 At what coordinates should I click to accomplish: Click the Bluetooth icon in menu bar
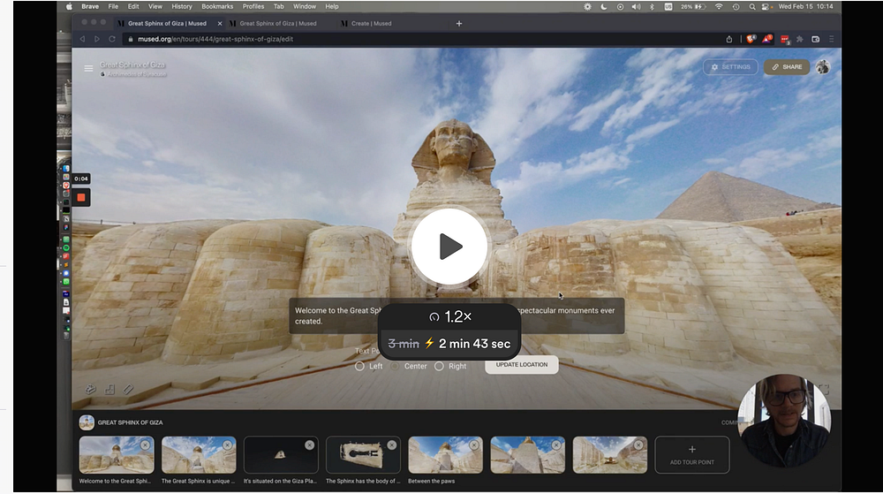click(x=652, y=7)
